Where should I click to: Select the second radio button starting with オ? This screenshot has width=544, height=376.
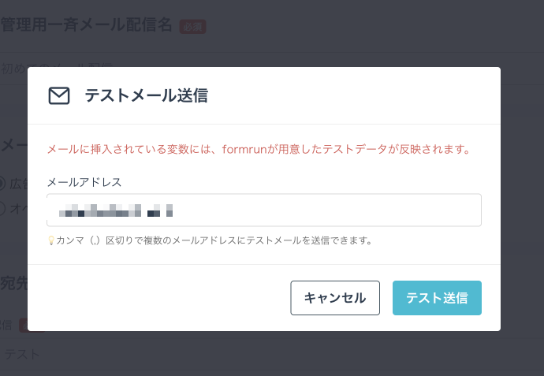(x=2, y=208)
